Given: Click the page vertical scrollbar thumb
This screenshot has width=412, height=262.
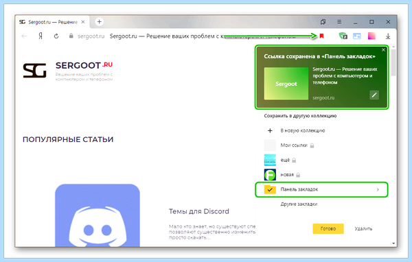Looking at the screenshot, I should point(393,62).
